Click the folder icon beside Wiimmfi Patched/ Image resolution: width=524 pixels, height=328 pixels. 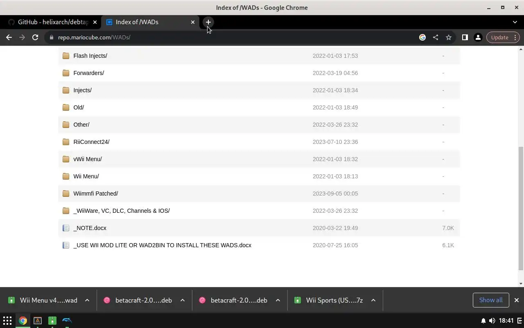coord(66,194)
